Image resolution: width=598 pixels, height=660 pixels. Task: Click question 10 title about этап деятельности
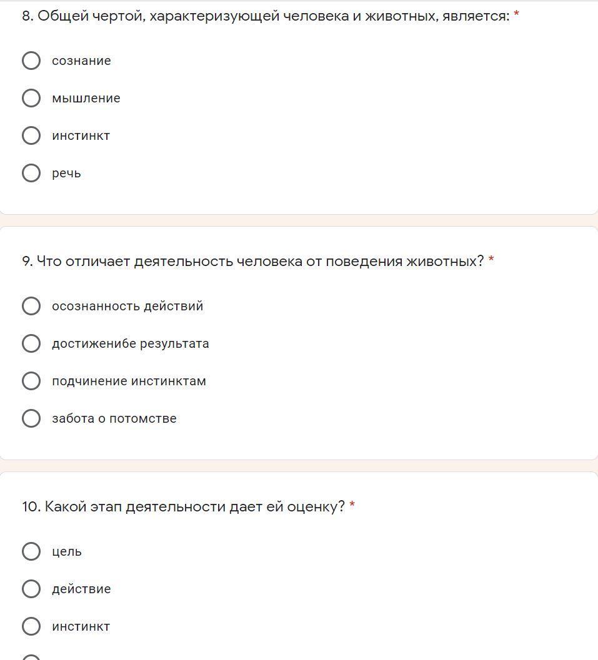coord(183,507)
